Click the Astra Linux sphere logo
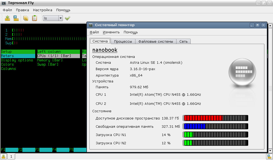 (x=242, y=72)
